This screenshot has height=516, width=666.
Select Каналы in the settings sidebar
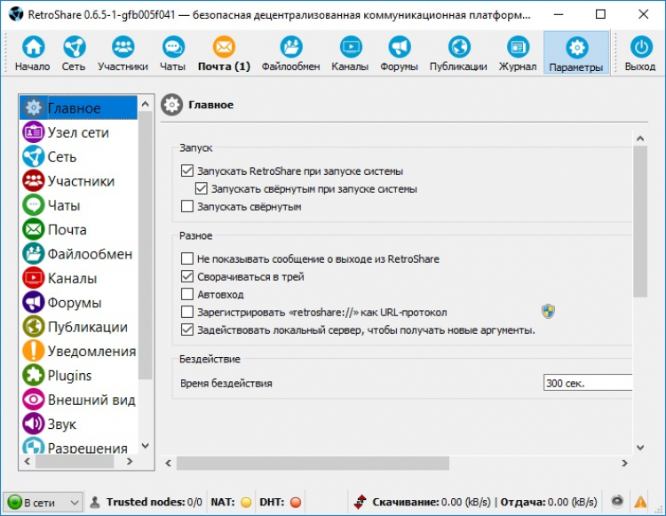click(78, 278)
